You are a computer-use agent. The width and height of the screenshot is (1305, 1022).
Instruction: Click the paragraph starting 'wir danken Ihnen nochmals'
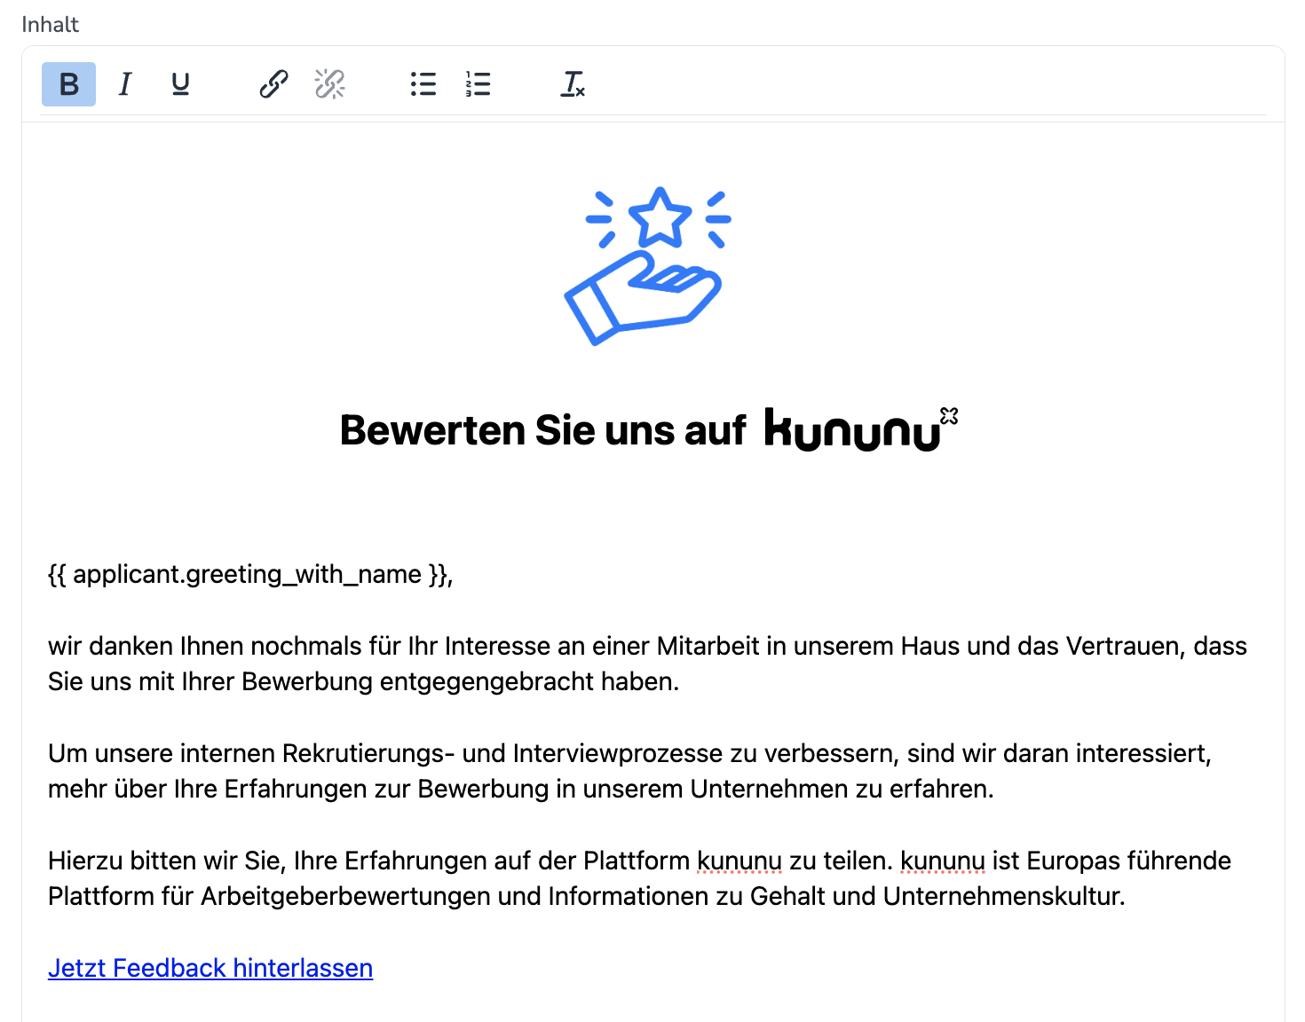pyautogui.click(x=647, y=664)
